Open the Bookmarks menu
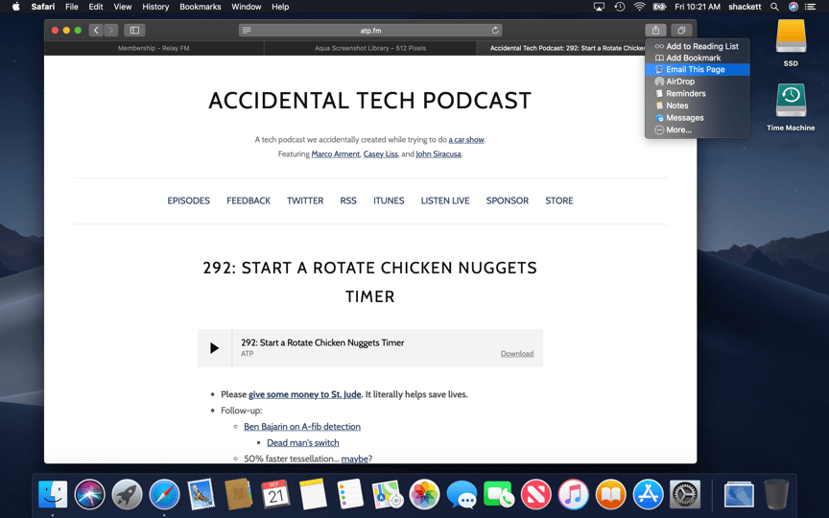This screenshot has height=518, width=829. pos(201,7)
